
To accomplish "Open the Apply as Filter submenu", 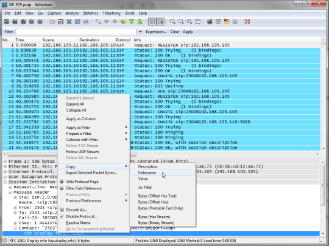I will click(94, 128).
